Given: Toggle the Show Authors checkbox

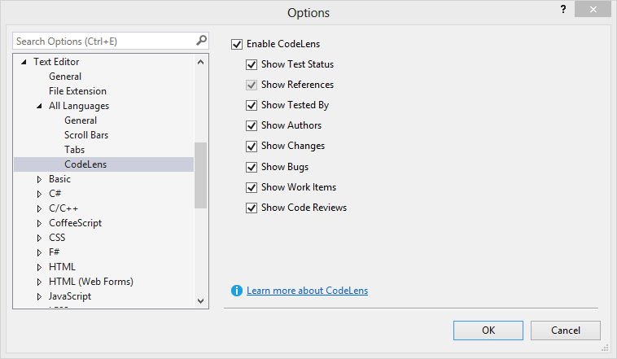Looking at the screenshot, I should pyautogui.click(x=252, y=125).
